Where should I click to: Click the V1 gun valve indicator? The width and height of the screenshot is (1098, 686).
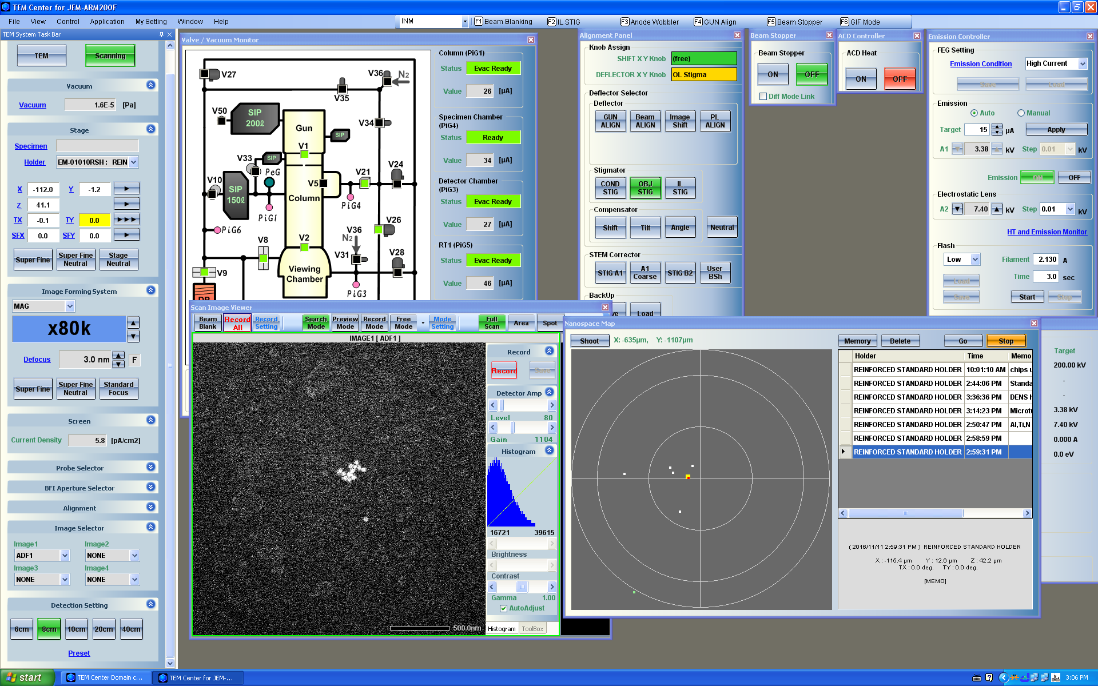pos(304,154)
